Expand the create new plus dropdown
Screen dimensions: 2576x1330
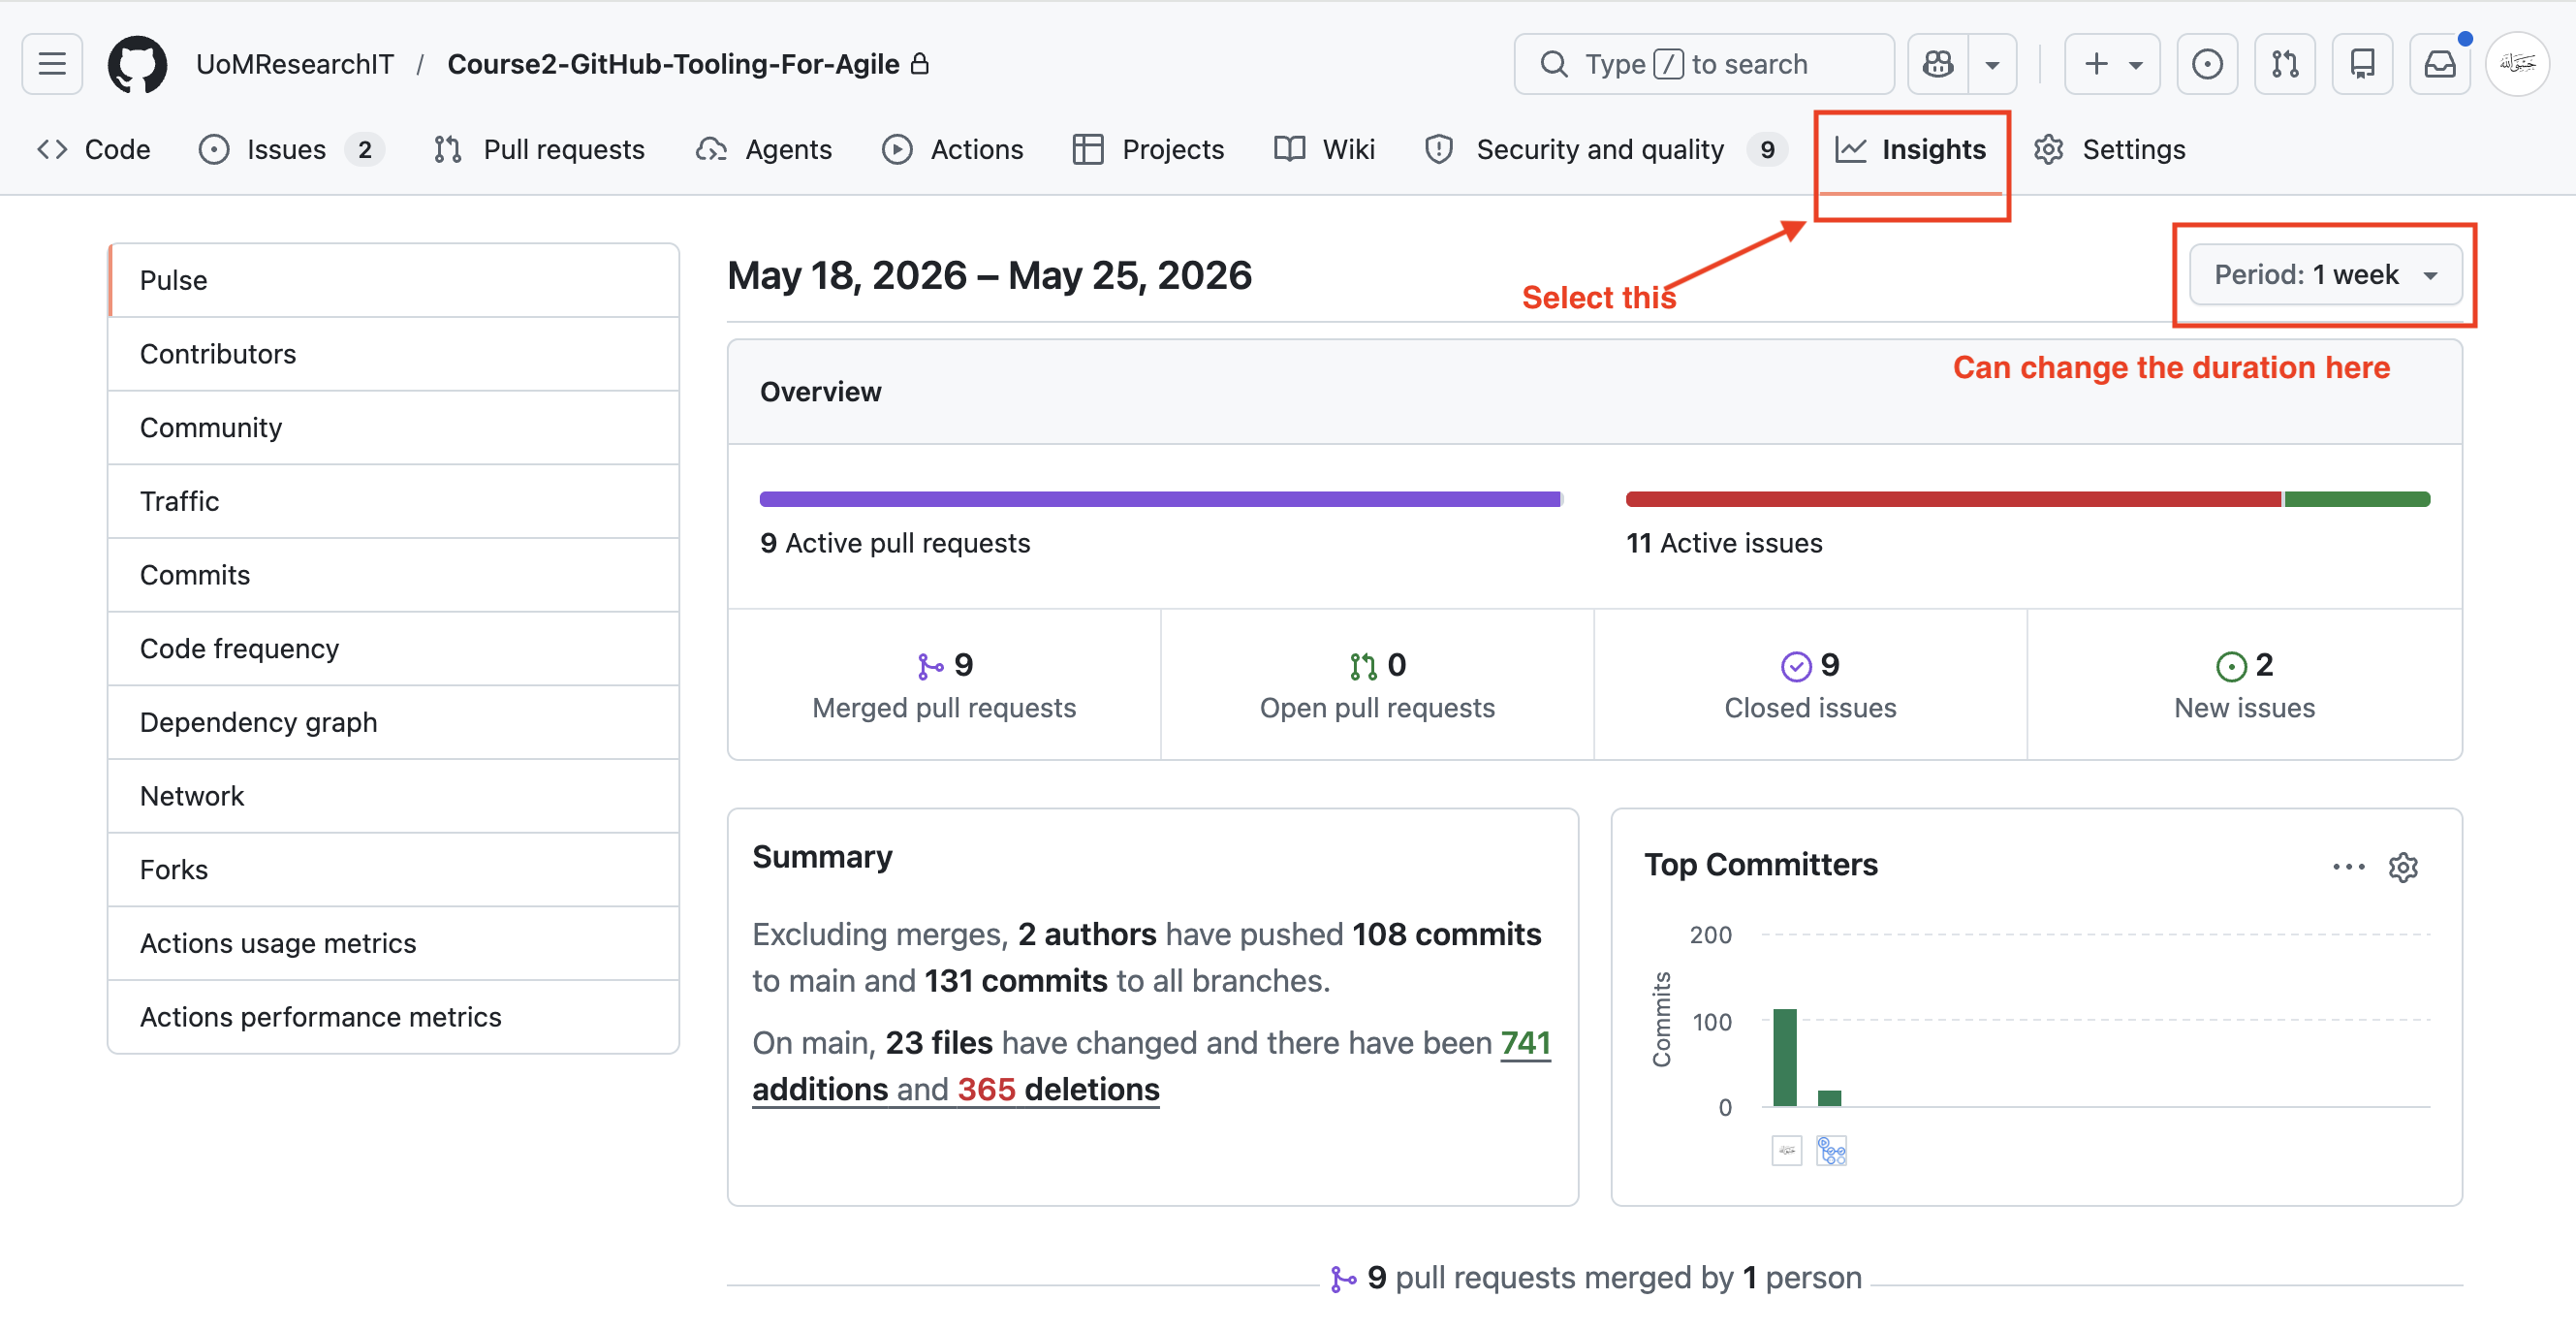click(2112, 64)
